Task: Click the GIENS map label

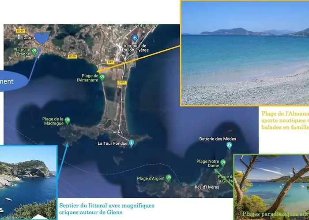Action: [117, 132]
